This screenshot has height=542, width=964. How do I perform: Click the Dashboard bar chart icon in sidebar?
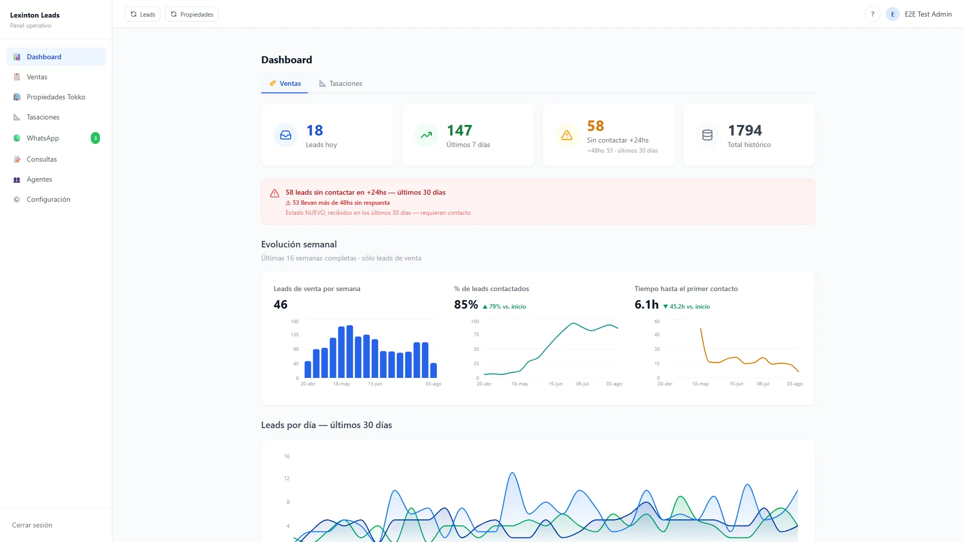click(x=17, y=57)
